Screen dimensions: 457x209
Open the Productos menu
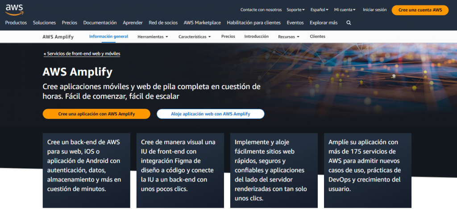click(x=16, y=23)
